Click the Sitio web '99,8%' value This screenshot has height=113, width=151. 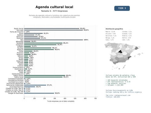86,30
